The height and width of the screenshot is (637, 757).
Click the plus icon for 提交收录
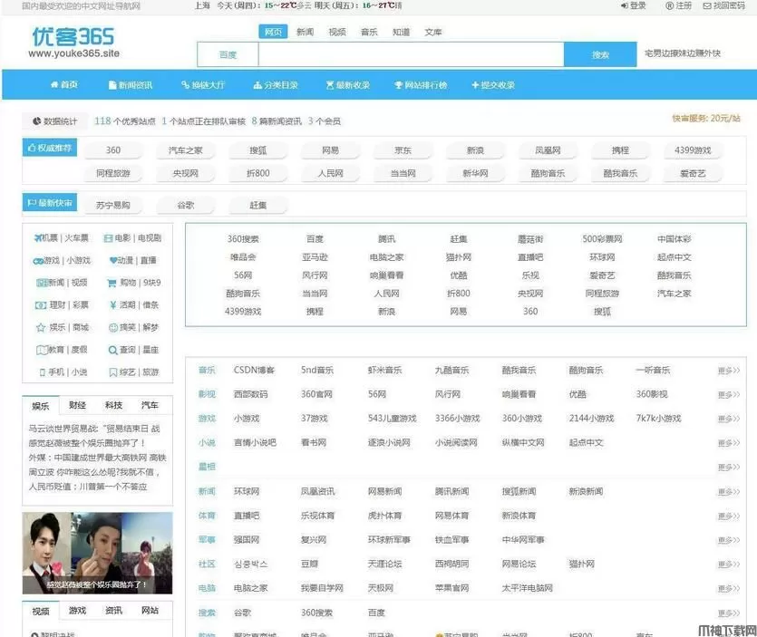(474, 85)
